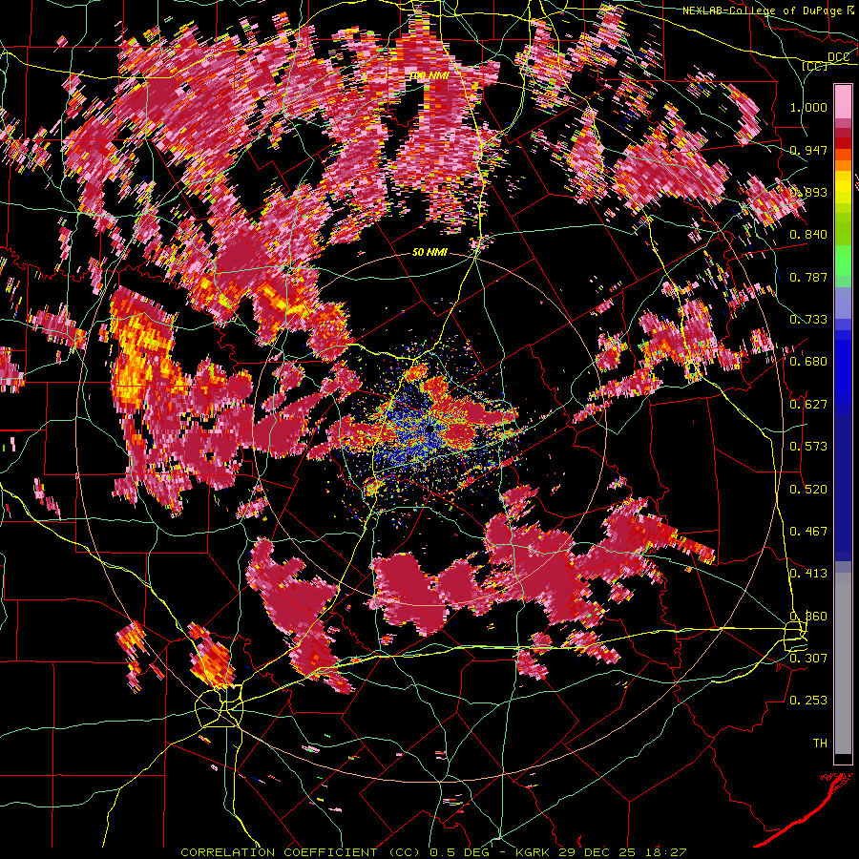Click the Correlation Coefficient KGRK caption text
Viewport: 859px width, 859px height.
(433, 852)
